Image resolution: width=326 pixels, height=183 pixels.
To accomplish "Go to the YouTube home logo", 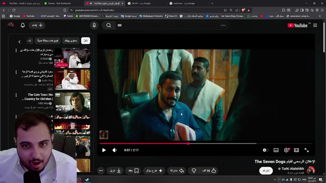I will click(297, 25).
